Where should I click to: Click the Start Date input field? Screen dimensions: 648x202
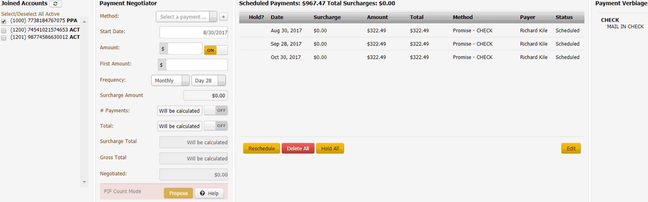pyautogui.click(x=193, y=33)
